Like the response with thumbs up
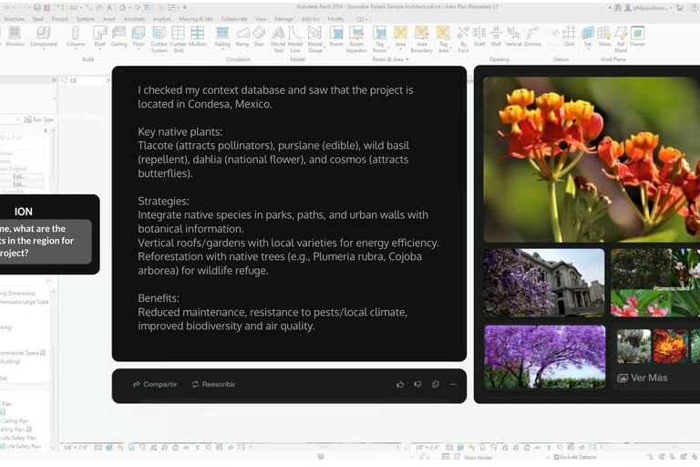The image size is (700, 467). point(400,384)
